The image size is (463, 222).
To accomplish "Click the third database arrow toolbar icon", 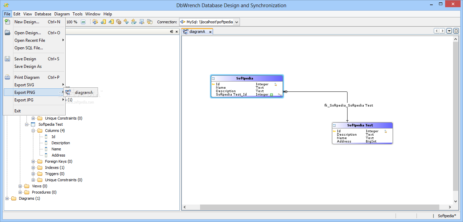I will pos(111,22).
